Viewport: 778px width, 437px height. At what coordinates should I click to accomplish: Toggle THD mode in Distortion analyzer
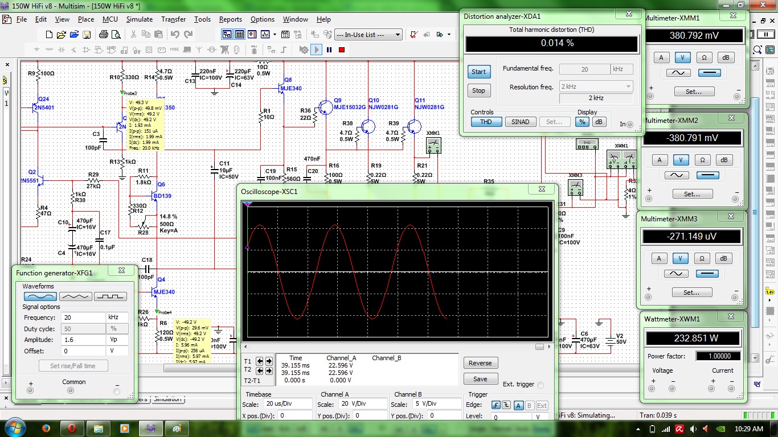pyautogui.click(x=486, y=122)
